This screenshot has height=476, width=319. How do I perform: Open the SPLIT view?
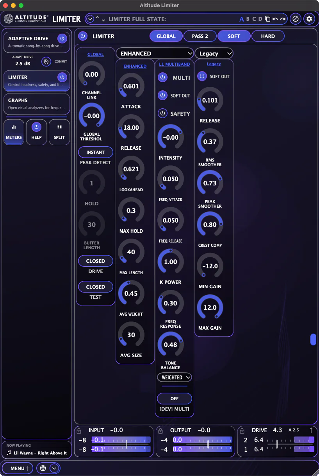(x=59, y=132)
